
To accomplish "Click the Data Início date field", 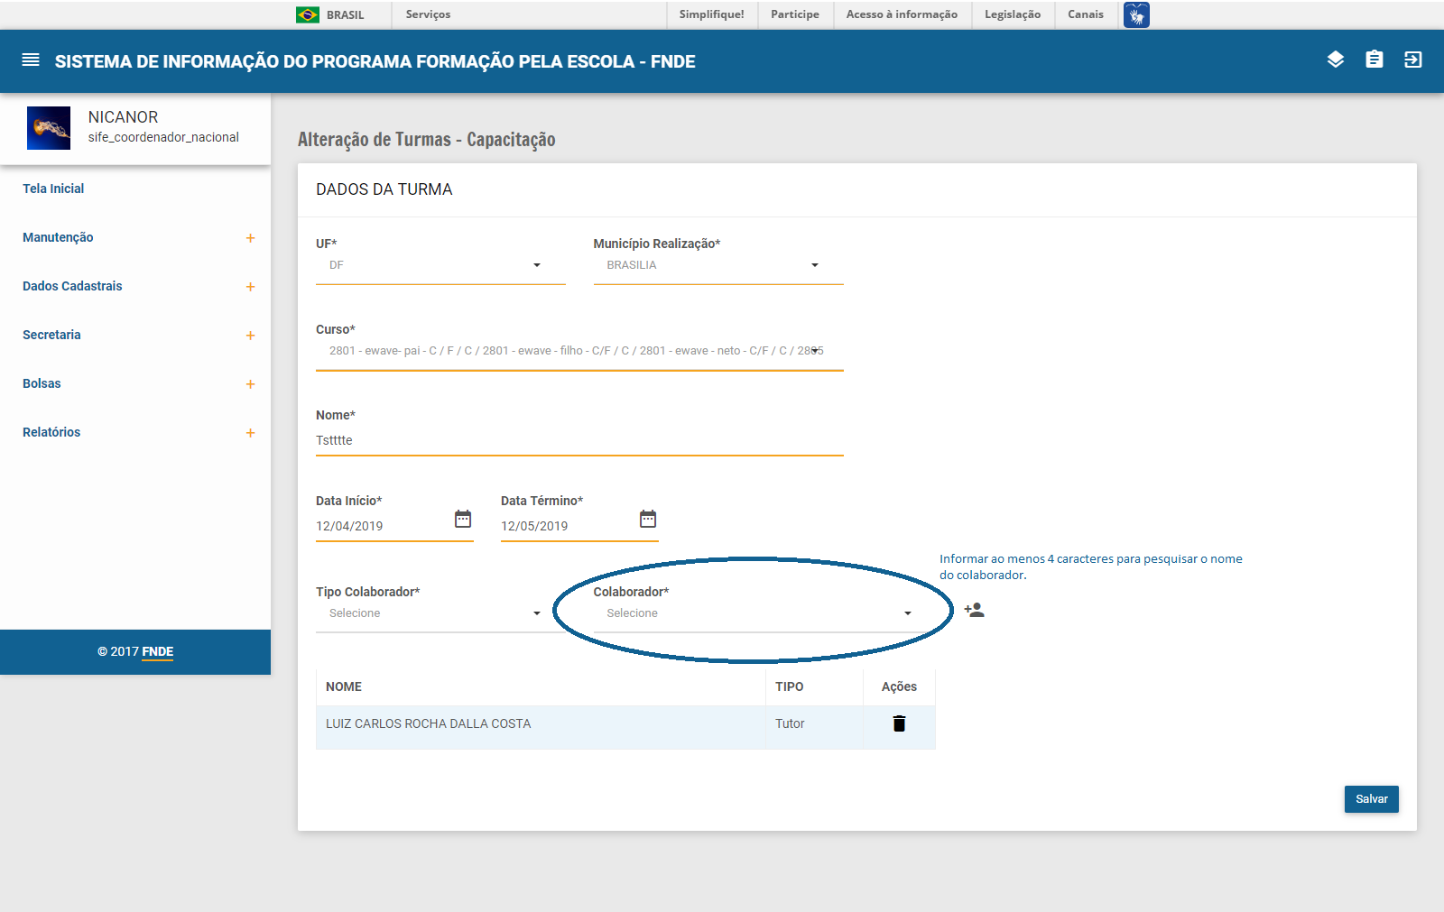I will tap(382, 526).
